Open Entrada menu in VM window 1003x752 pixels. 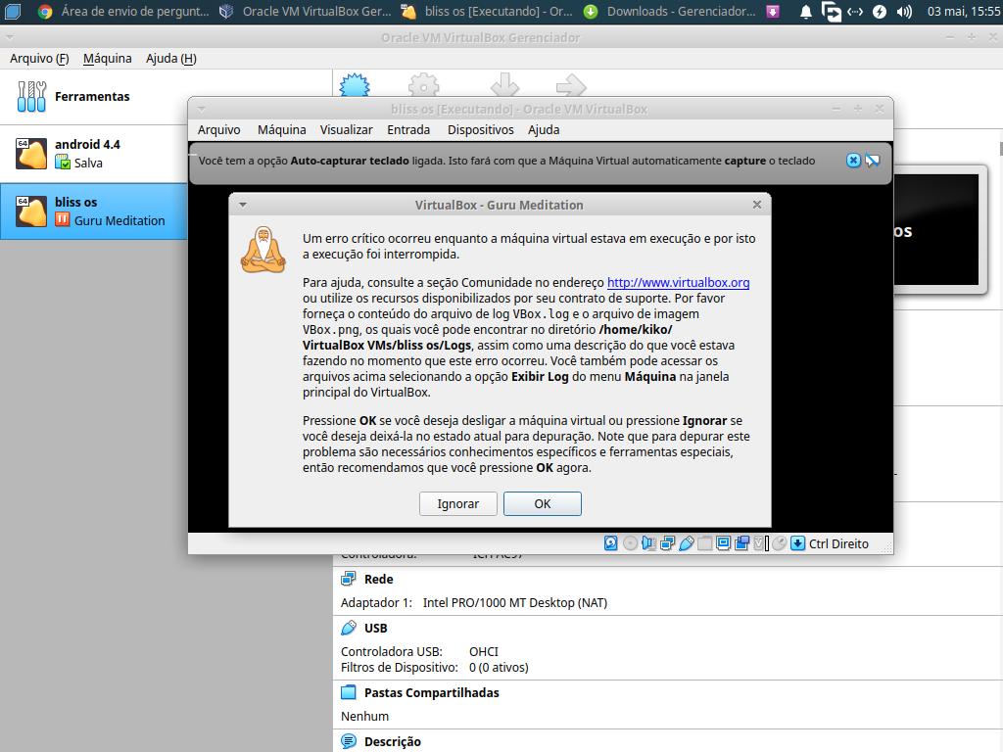(408, 130)
